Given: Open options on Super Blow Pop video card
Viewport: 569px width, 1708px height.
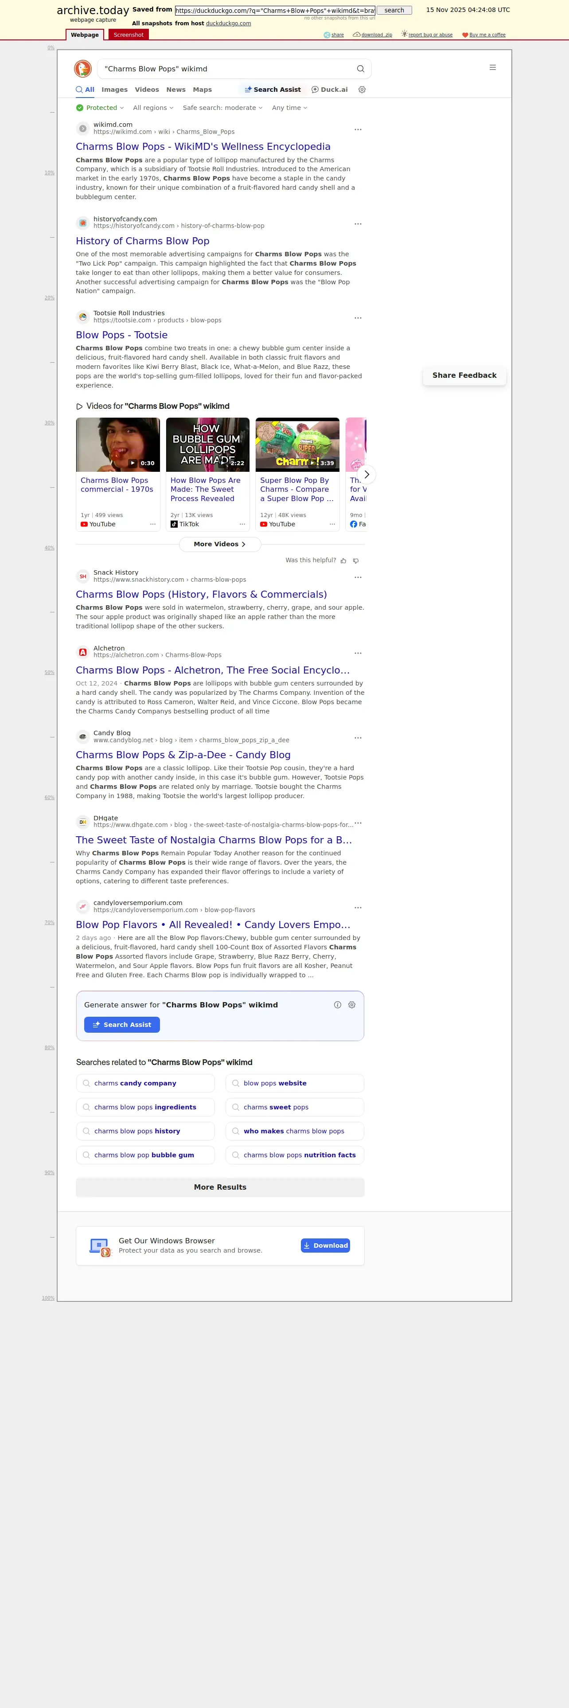Looking at the screenshot, I should coord(332,525).
